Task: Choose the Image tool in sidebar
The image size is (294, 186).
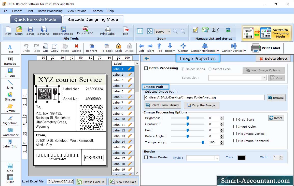Action: 10,73
